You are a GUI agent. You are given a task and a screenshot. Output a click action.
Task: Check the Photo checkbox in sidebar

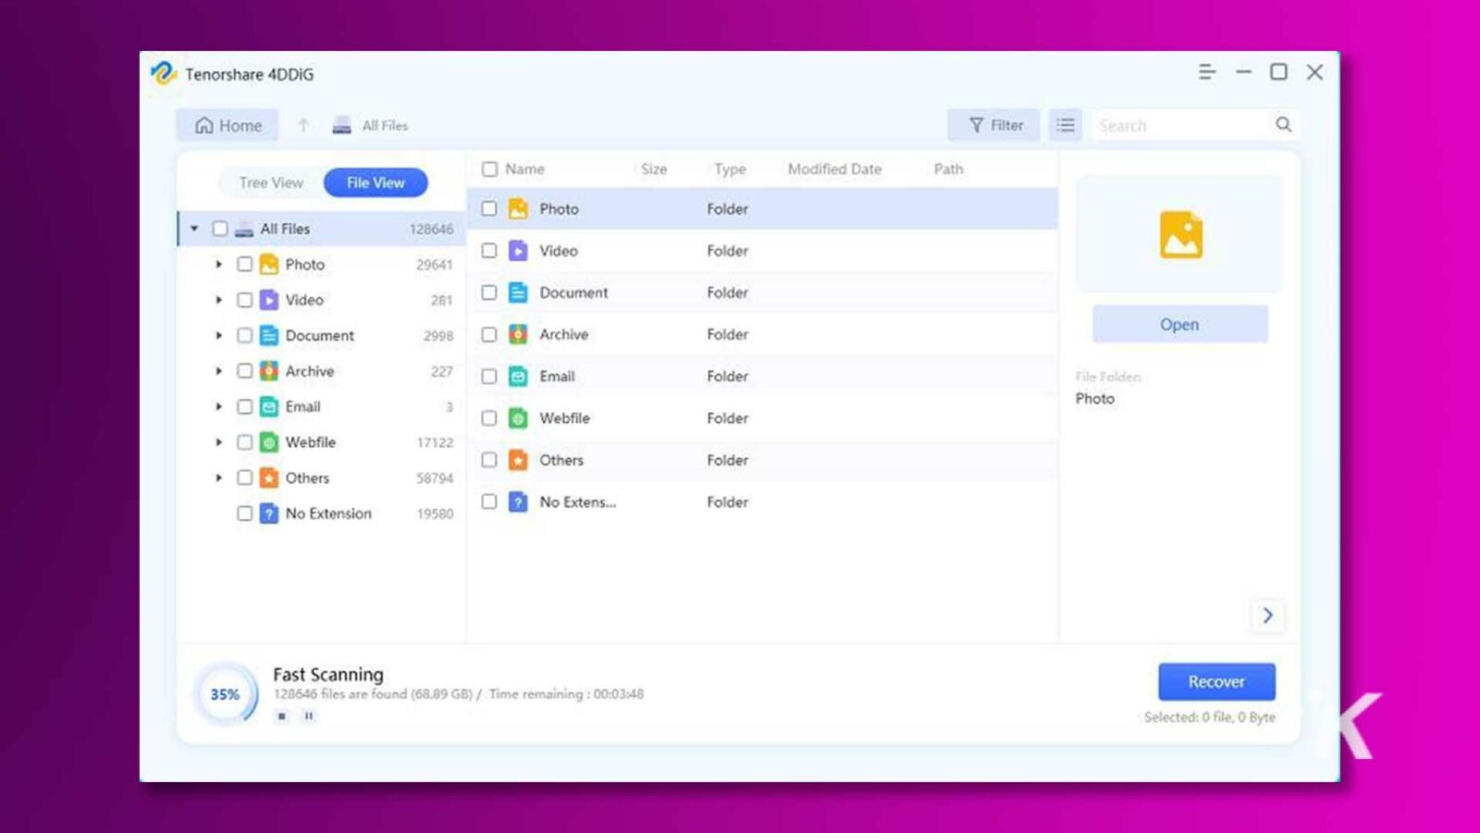point(244,265)
